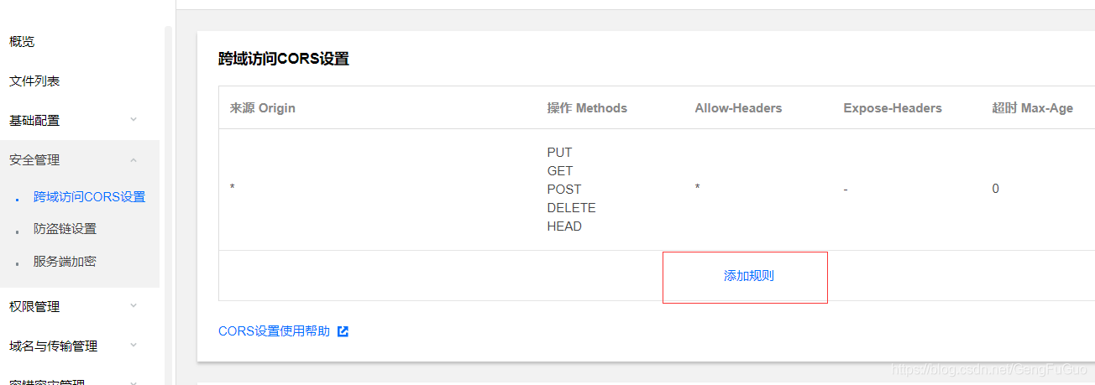Collapse the 安全管理 chevron arrow
The image size is (1095, 385).
coord(134,159)
